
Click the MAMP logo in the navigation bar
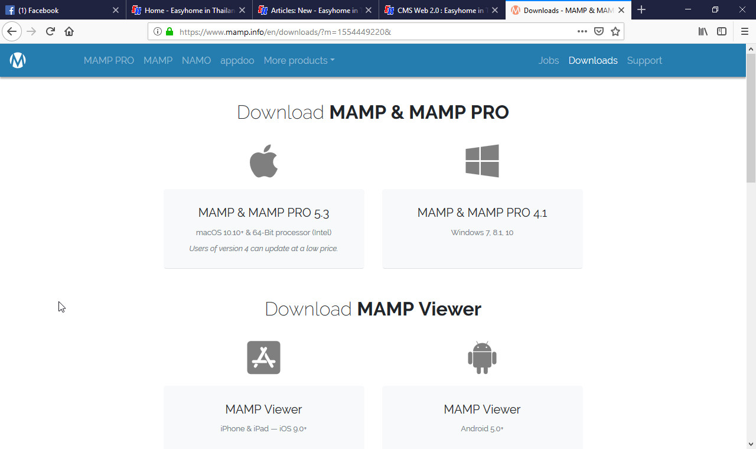(17, 60)
